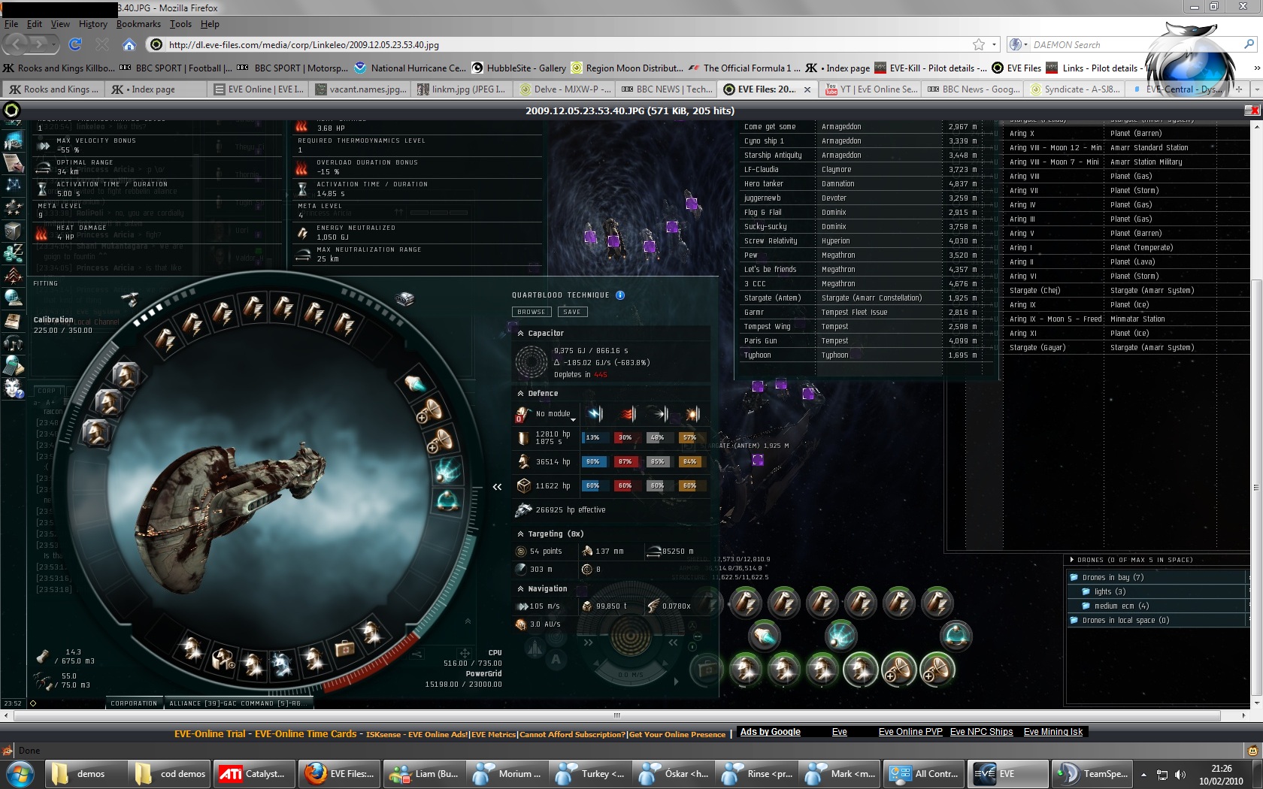The width and height of the screenshot is (1263, 789).
Task: Open the HubbleSite - Gallery bookmark
Action: (519, 68)
